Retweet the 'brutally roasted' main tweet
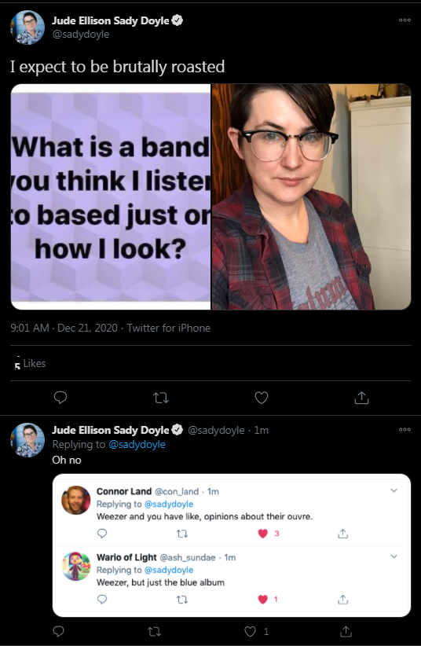 click(161, 398)
